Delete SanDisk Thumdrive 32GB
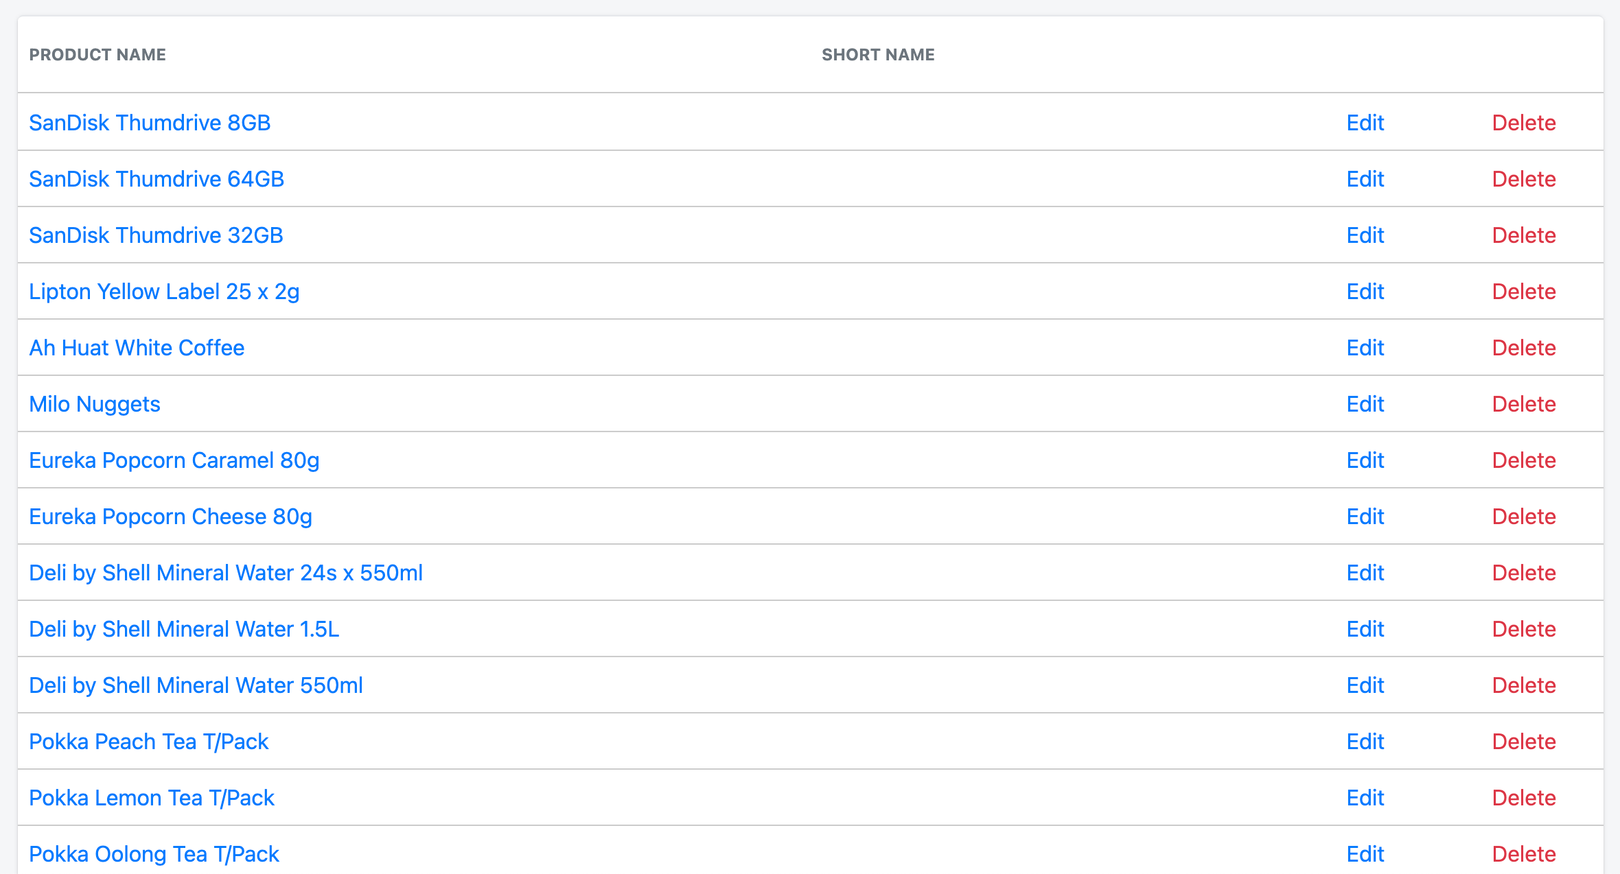Screen dimensions: 1620x874 coord(1524,235)
